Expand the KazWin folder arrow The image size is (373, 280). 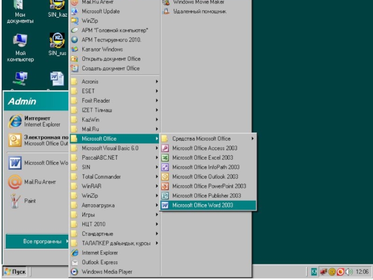click(x=157, y=119)
